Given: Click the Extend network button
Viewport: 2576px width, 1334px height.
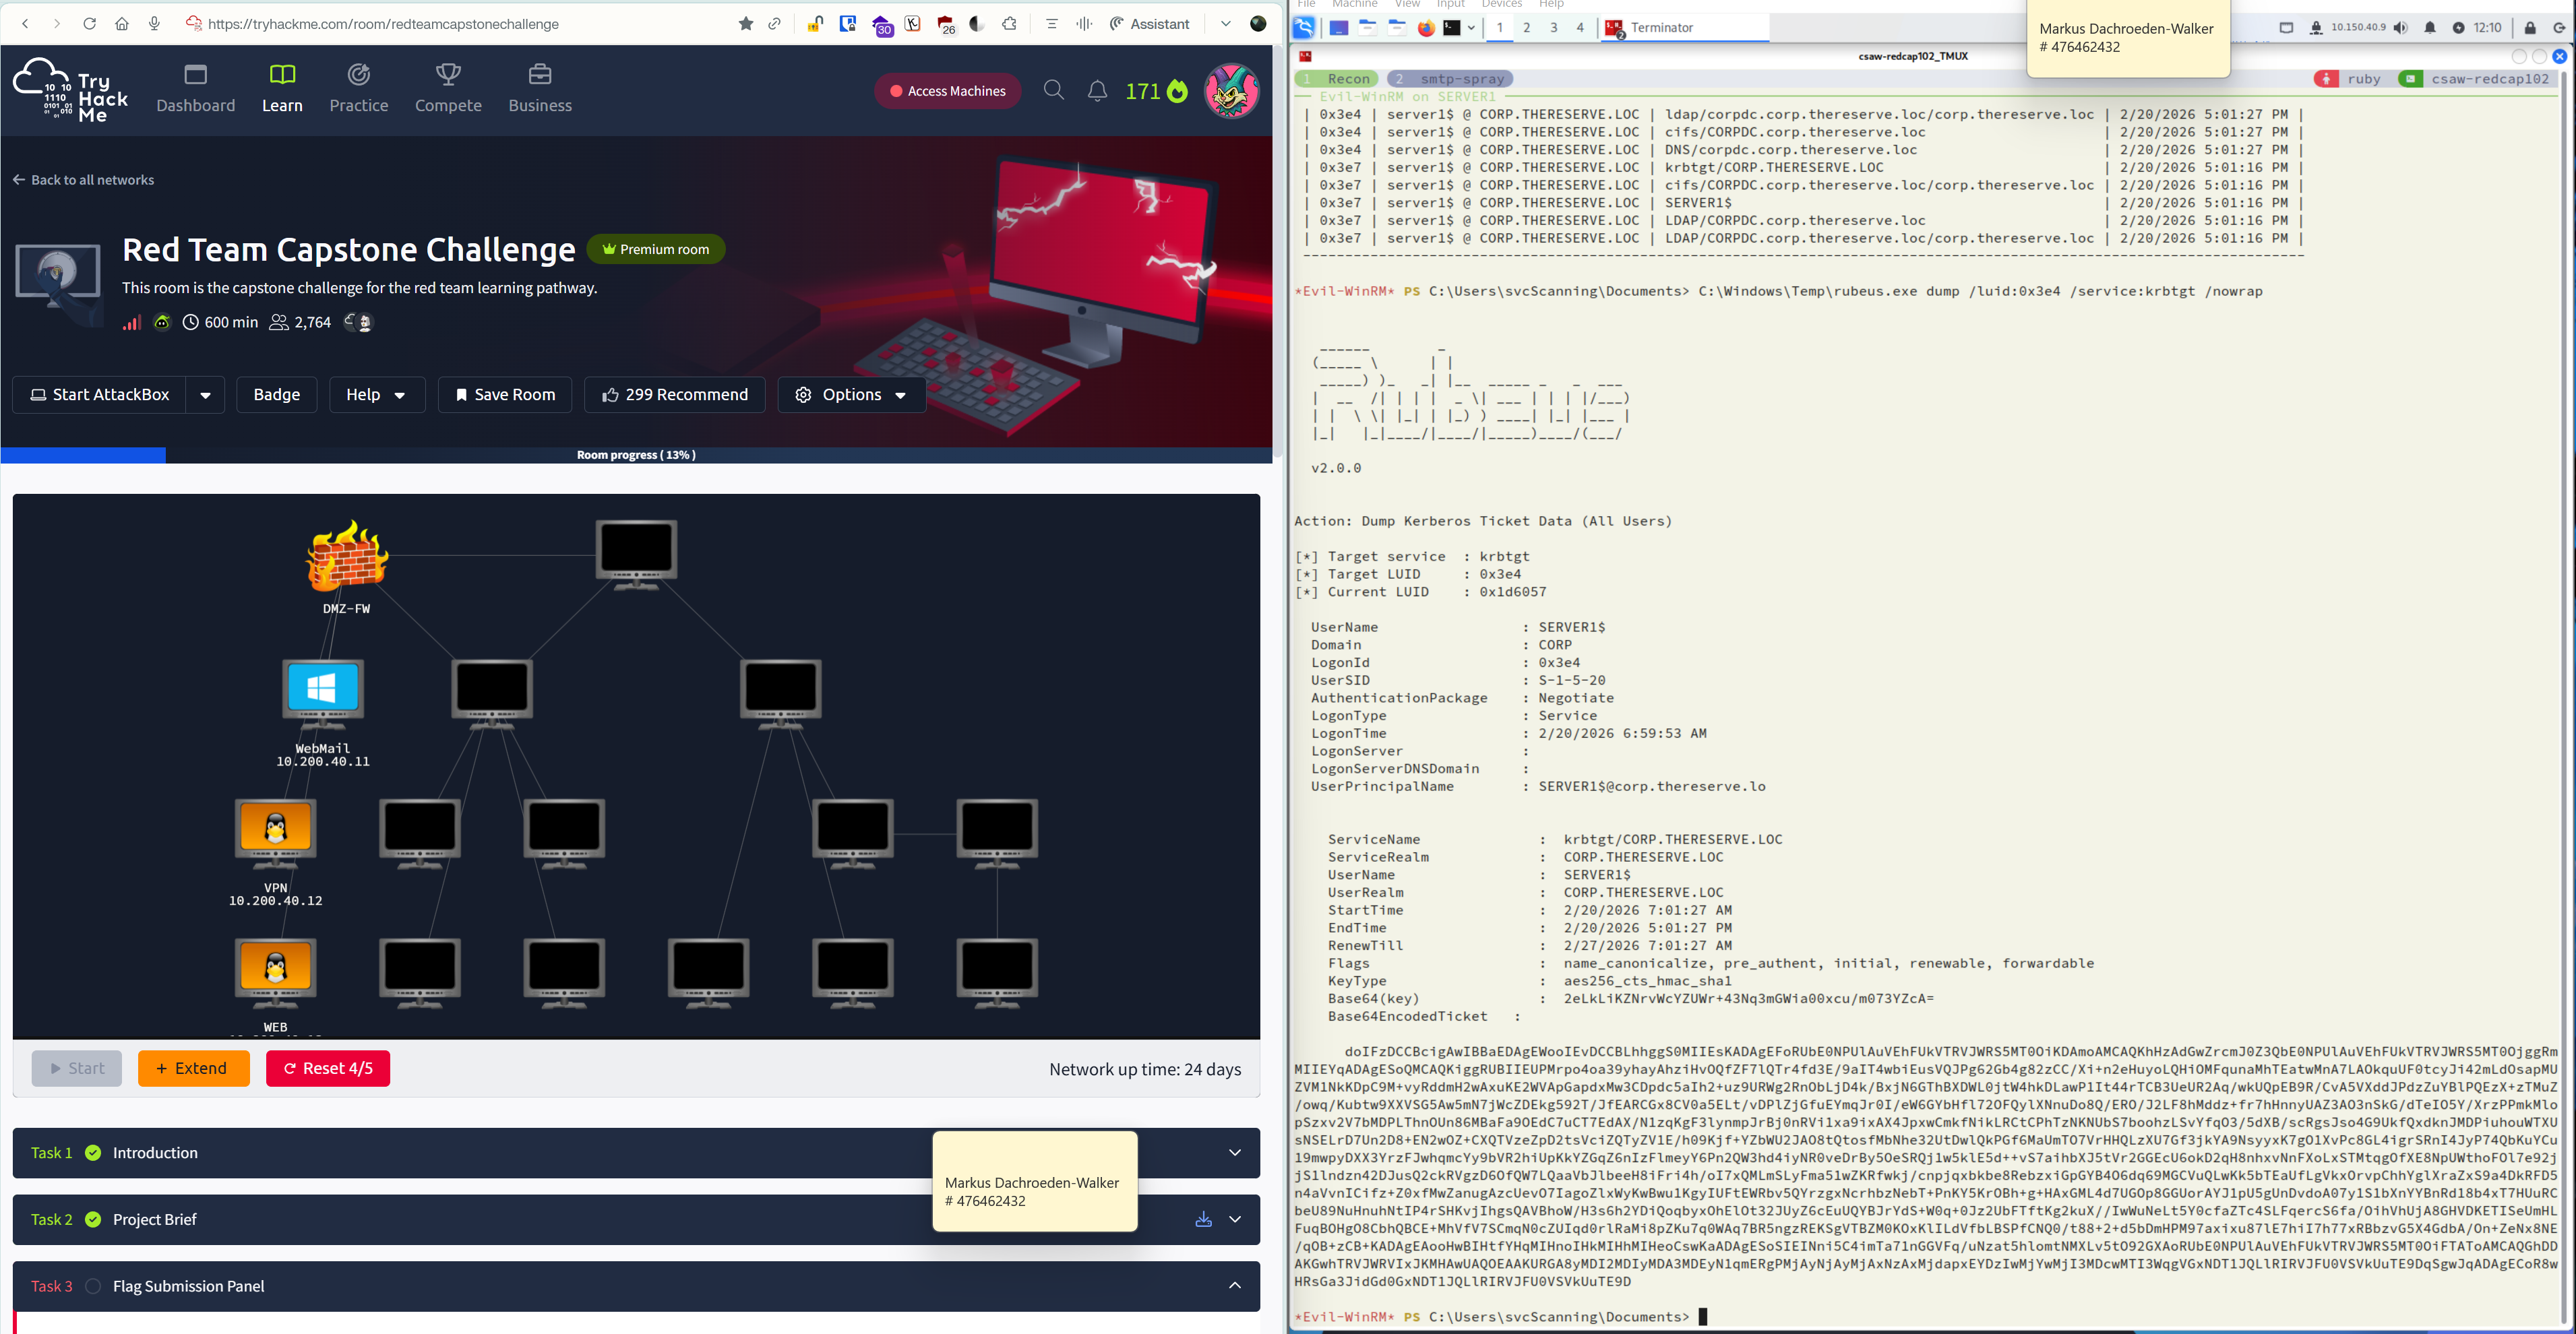Looking at the screenshot, I should pyautogui.click(x=193, y=1068).
